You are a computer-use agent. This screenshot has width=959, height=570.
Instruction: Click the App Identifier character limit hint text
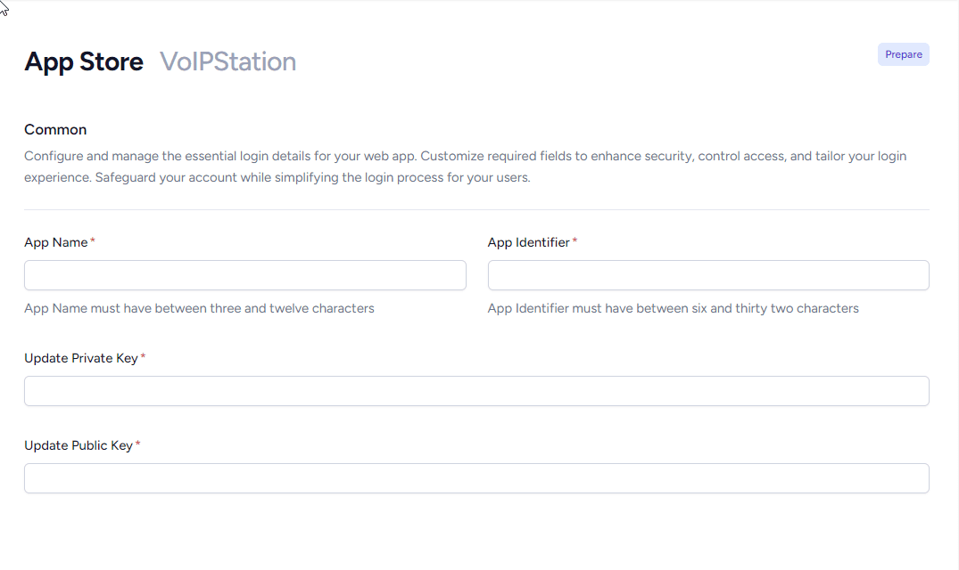point(673,308)
